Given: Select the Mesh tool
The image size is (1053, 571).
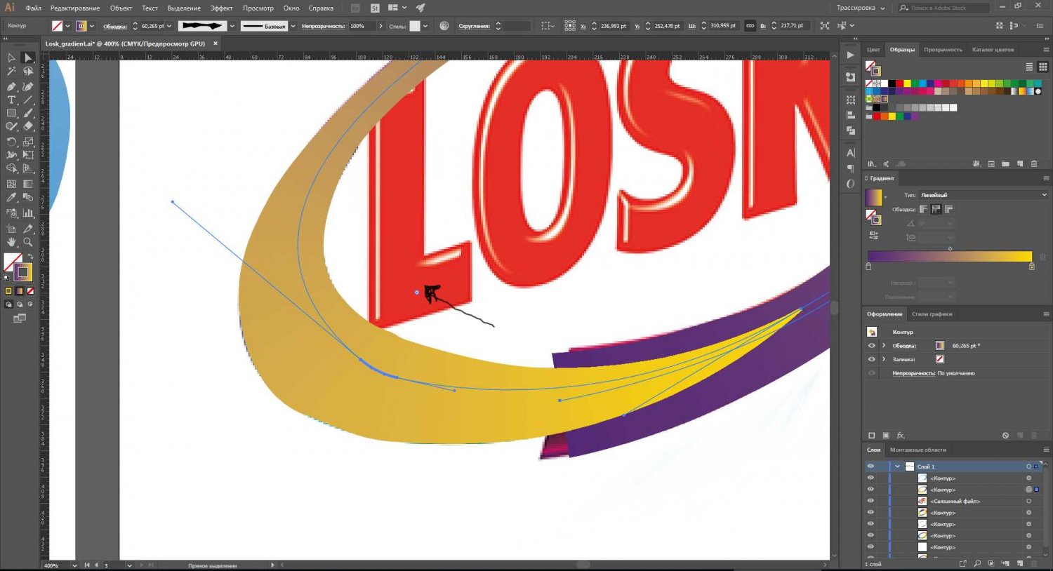Looking at the screenshot, I should tap(11, 184).
